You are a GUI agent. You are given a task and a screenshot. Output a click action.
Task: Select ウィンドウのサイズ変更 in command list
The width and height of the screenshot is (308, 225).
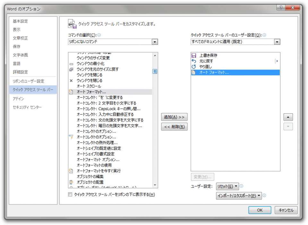pos(110,58)
